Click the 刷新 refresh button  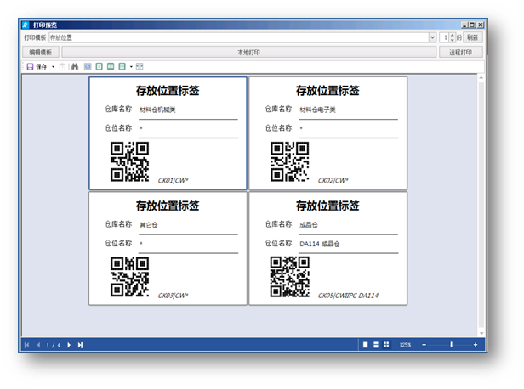[473, 37]
